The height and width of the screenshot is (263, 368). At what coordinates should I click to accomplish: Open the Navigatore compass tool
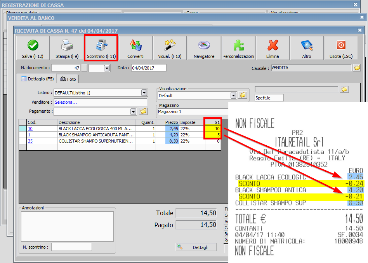204,48
